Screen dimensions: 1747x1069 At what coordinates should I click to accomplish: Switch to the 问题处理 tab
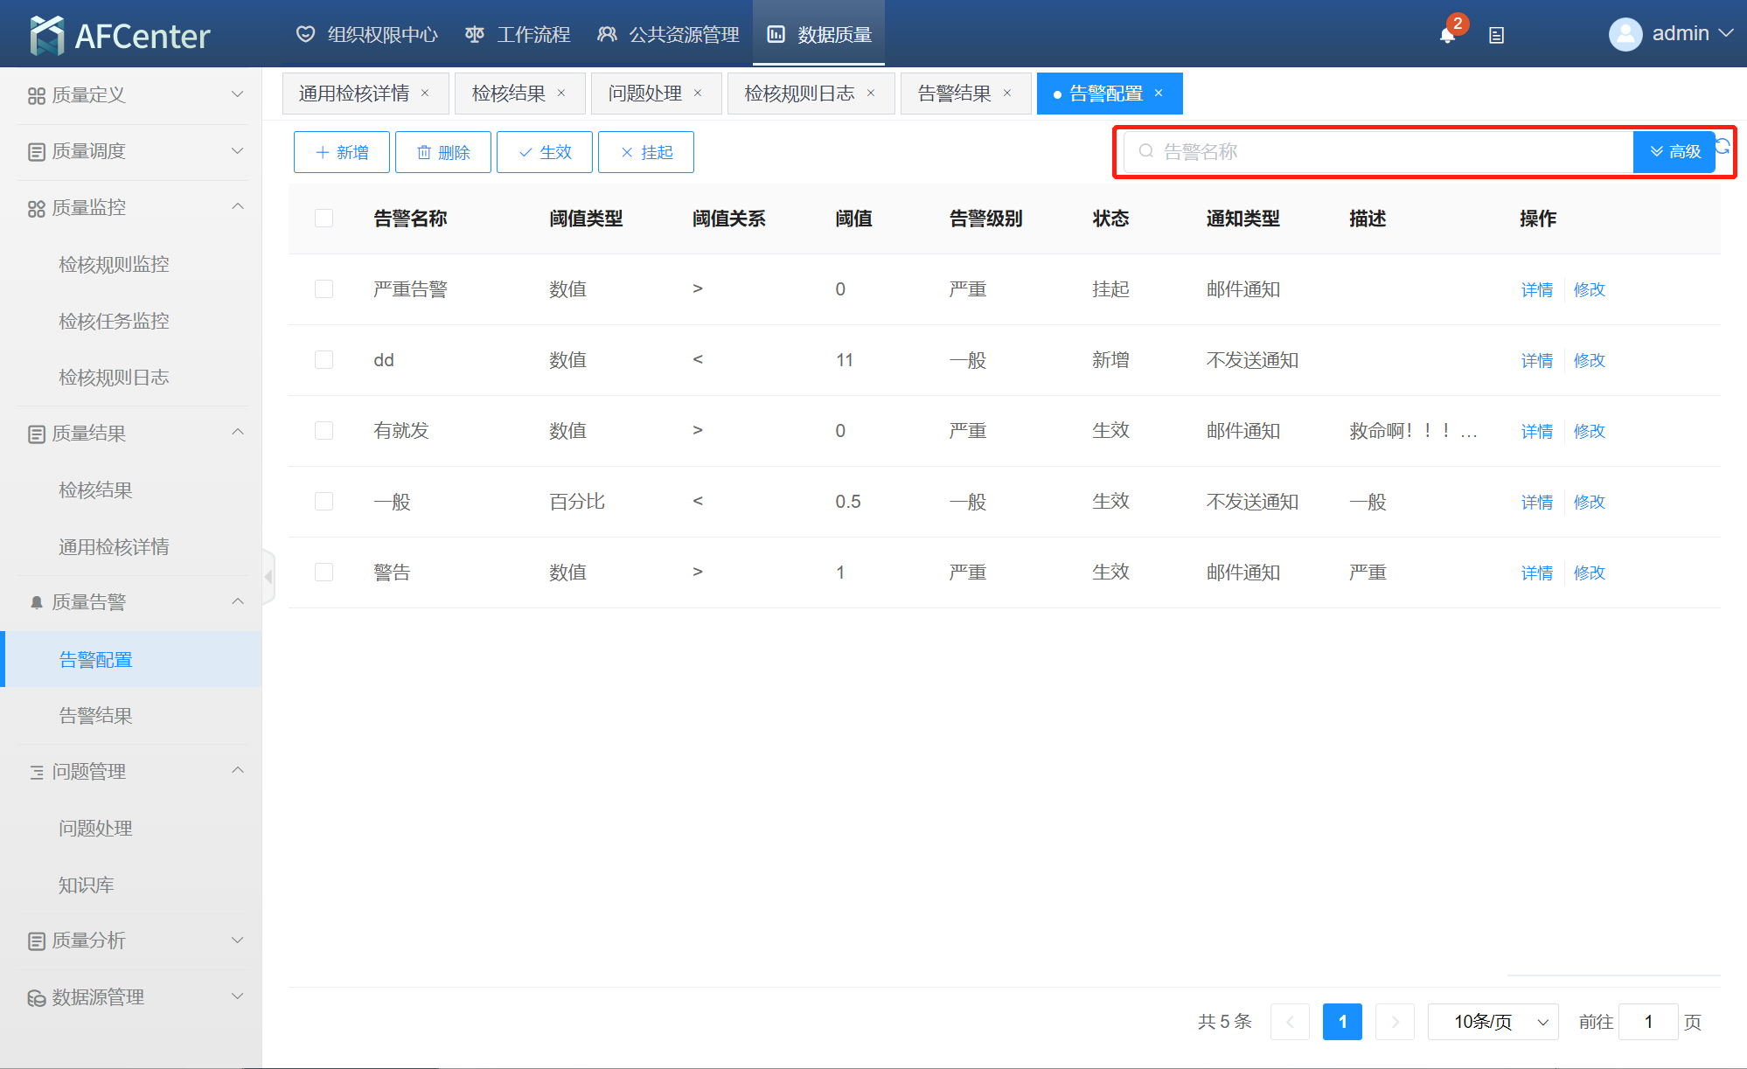[644, 94]
